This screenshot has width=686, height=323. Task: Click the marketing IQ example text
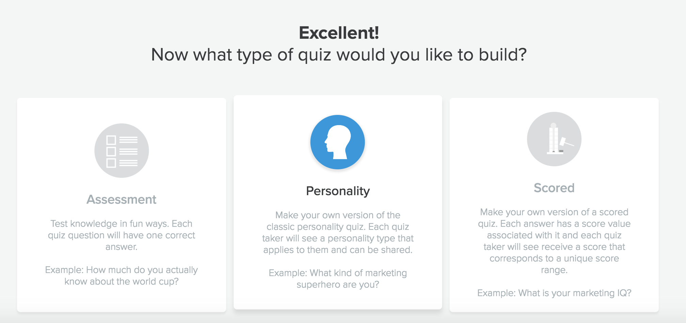coord(554,293)
